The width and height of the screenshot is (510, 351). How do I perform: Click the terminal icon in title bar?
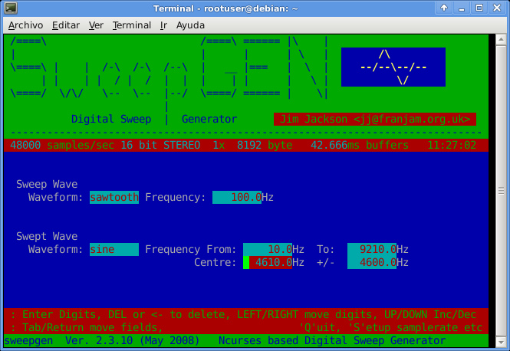pos(11,8)
